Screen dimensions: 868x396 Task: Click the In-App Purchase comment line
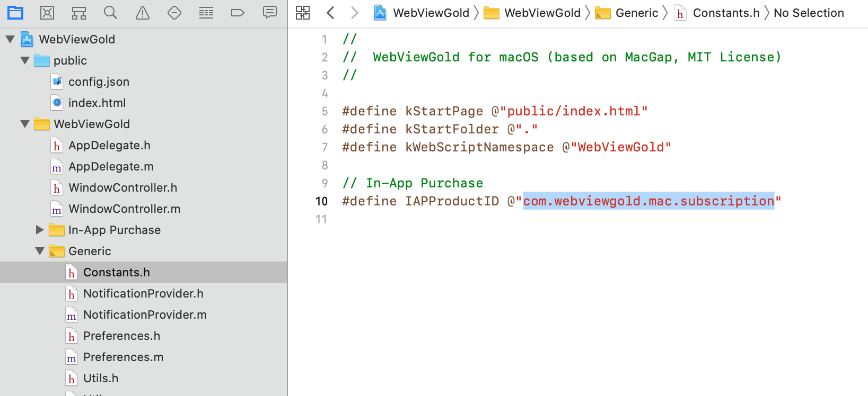pyautogui.click(x=413, y=183)
